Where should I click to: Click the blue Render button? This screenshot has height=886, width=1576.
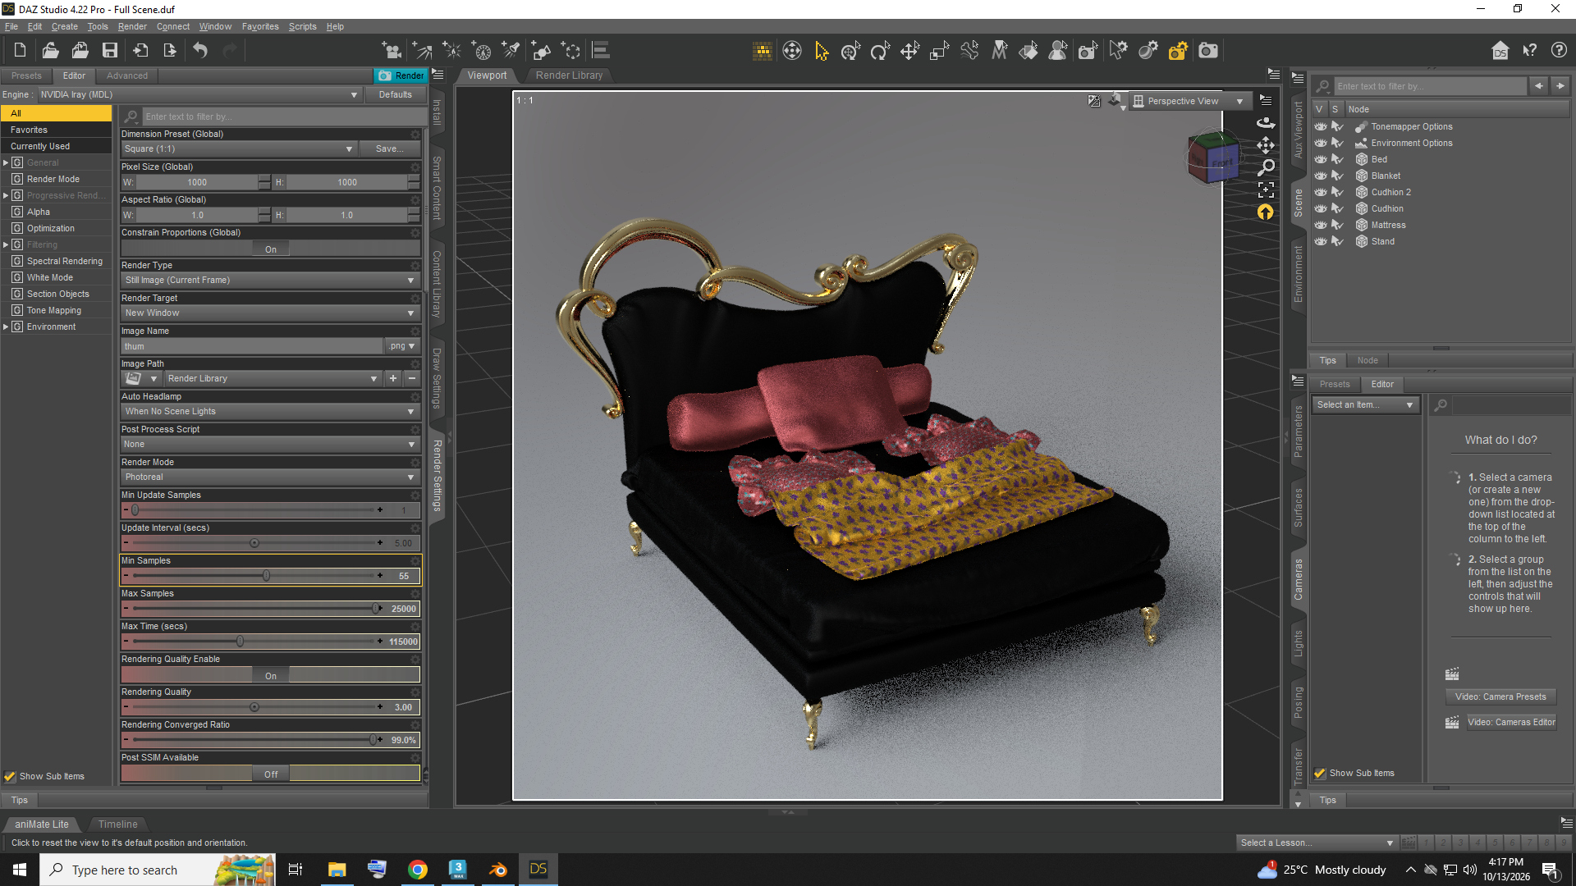tap(401, 75)
